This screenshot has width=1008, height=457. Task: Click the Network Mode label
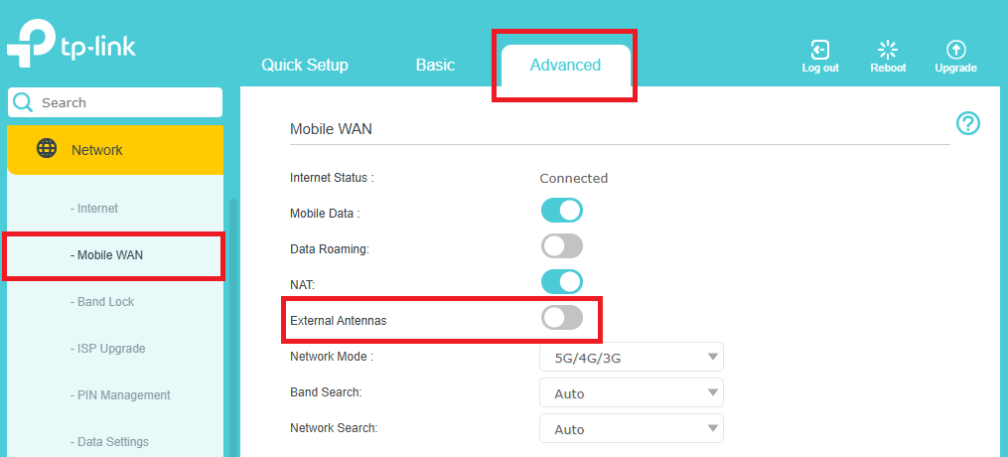tap(332, 356)
